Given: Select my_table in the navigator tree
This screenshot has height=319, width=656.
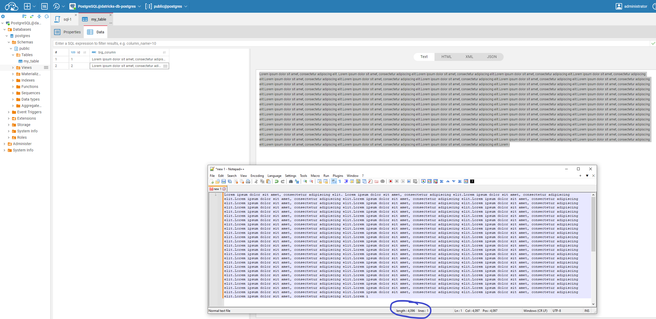Looking at the screenshot, I should click(x=31, y=61).
